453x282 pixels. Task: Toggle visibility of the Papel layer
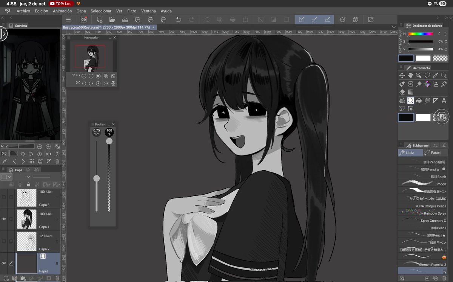[3, 263]
